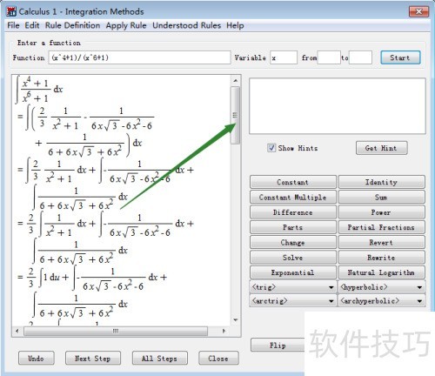Toggle the Show Hints checkbox

click(x=271, y=148)
